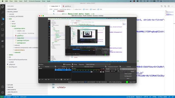Open the Eines menu

click(44, 1)
